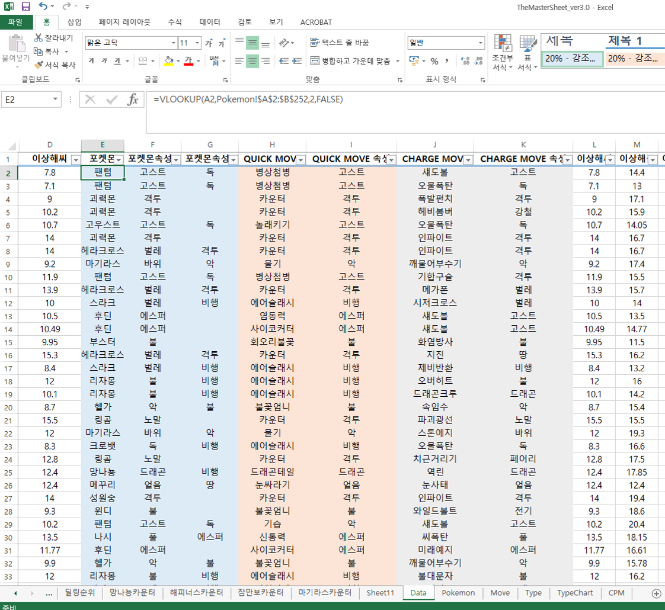The image size is (665, 610).
Task: Switch to the Pokemon sheet tab
Action: (458, 593)
